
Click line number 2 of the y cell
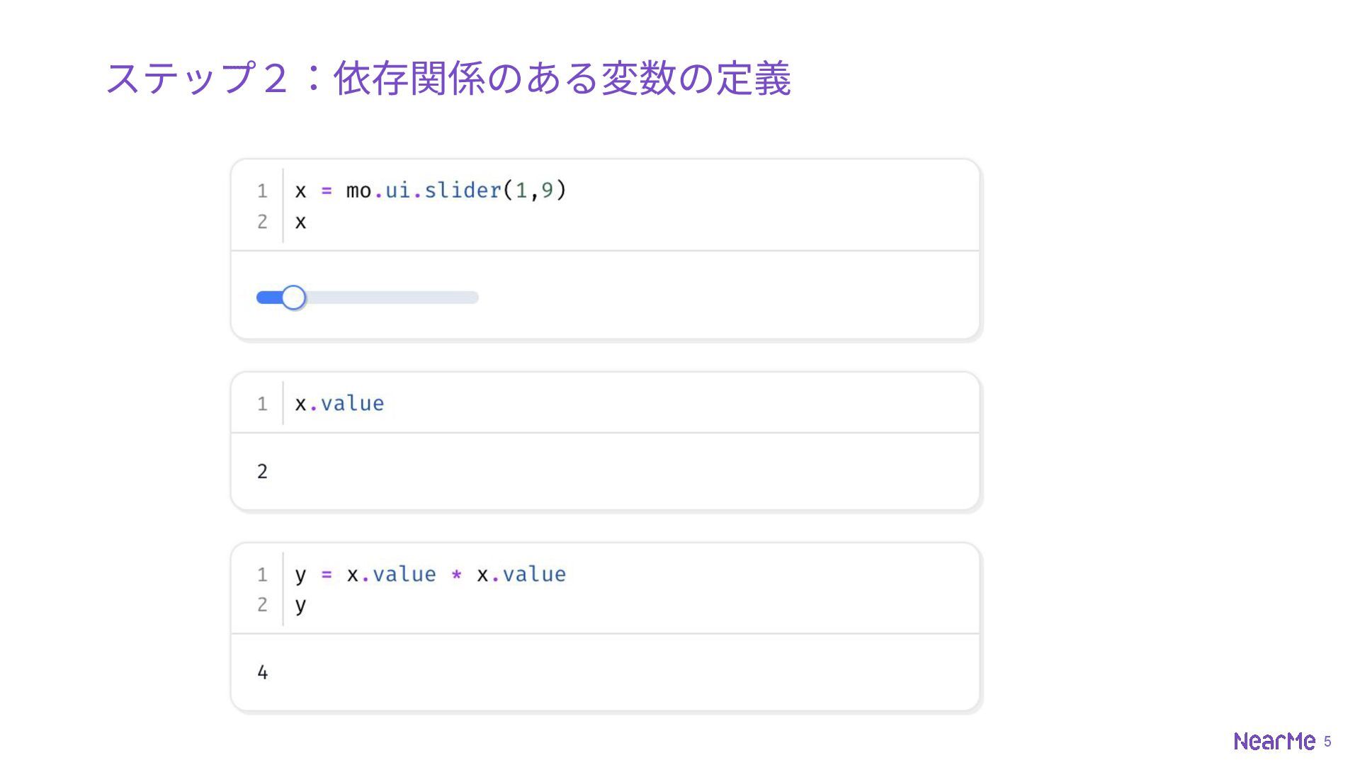point(262,605)
